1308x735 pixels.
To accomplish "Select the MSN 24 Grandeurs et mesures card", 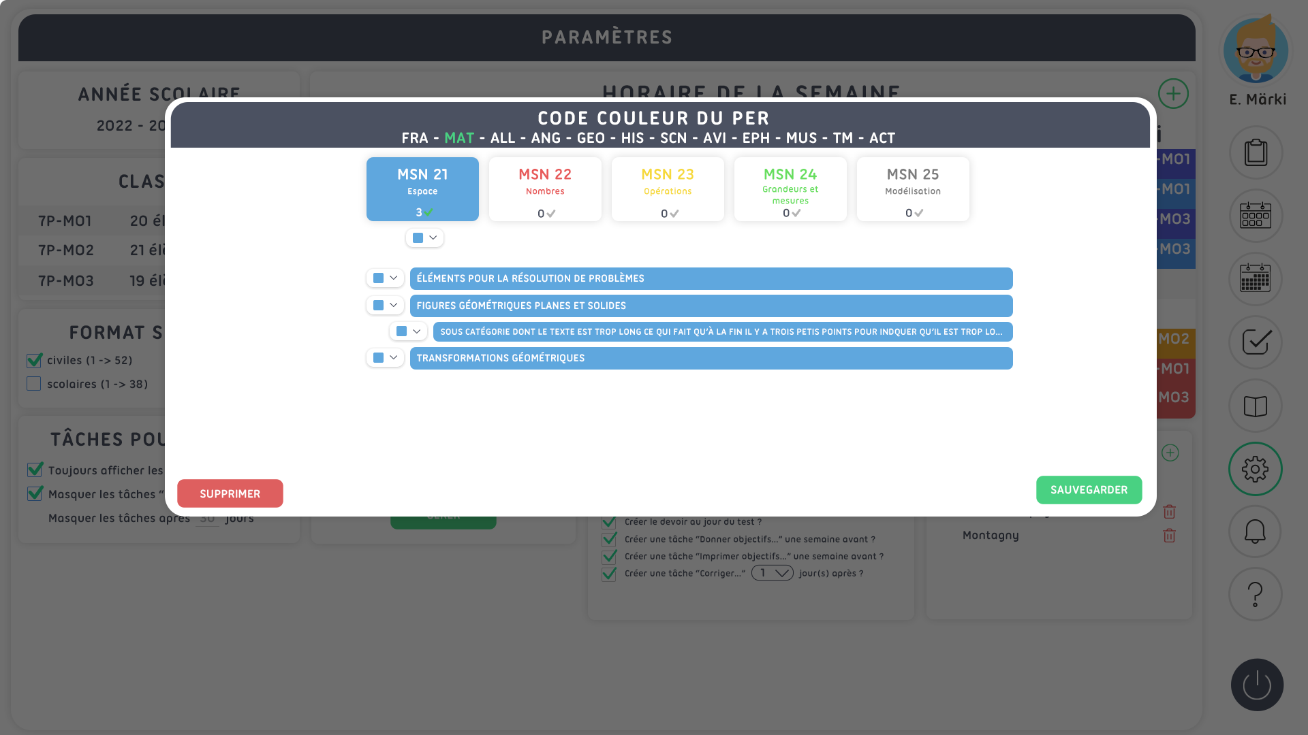I will click(790, 189).
